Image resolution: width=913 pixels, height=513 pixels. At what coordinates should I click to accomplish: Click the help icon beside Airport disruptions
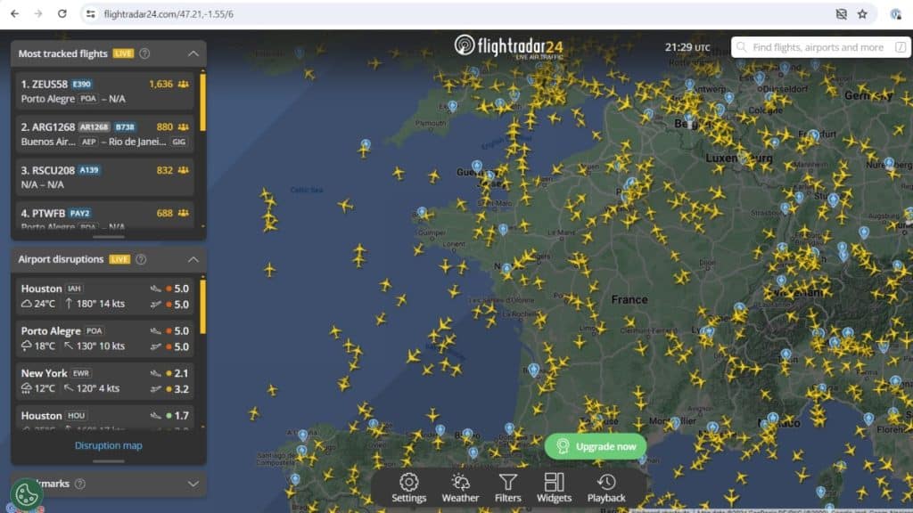(x=141, y=259)
